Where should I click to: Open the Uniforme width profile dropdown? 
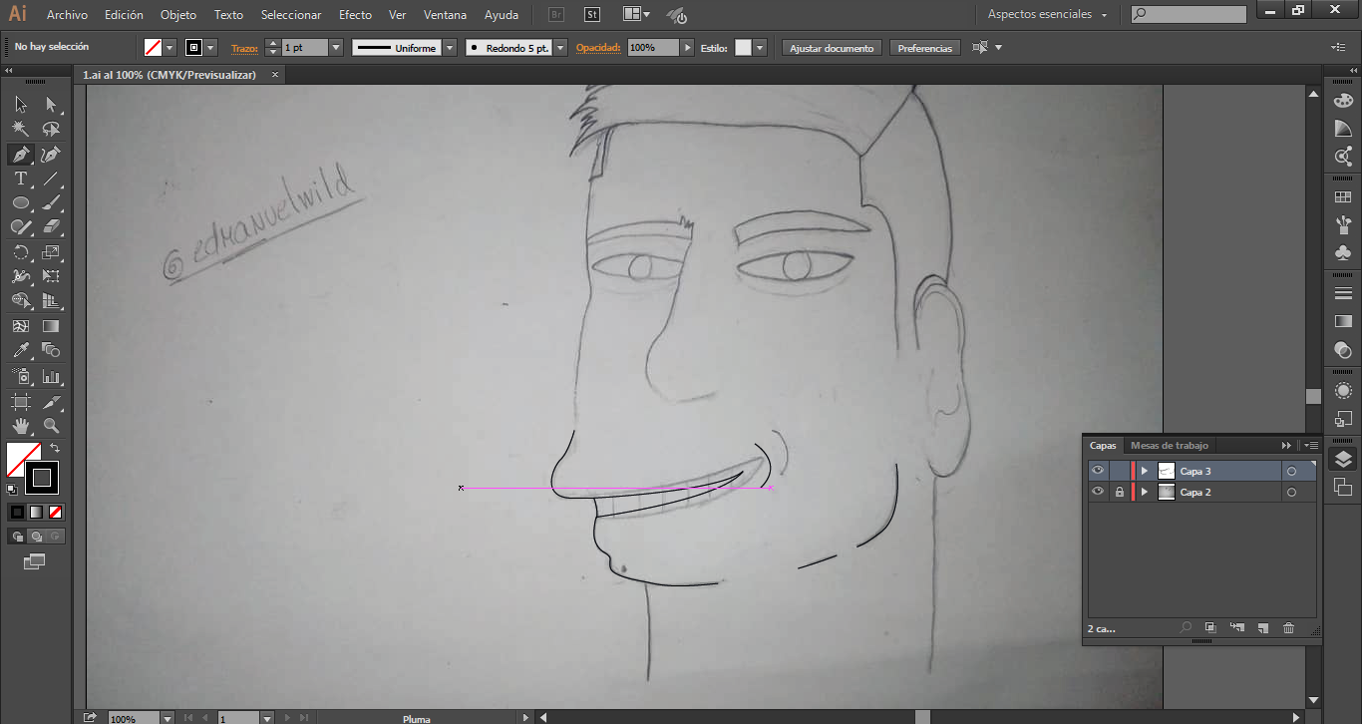[450, 48]
